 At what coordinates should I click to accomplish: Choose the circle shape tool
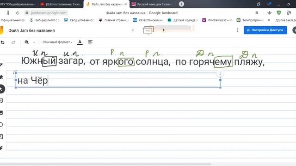click(x=1, y=125)
